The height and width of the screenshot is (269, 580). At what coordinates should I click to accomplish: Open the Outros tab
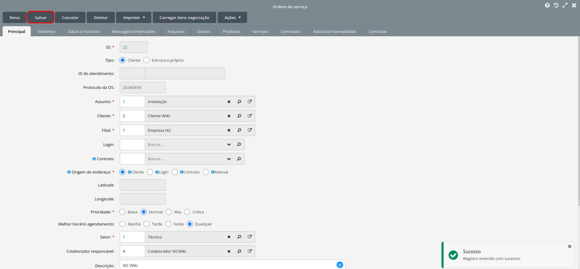[x=203, y=31]
